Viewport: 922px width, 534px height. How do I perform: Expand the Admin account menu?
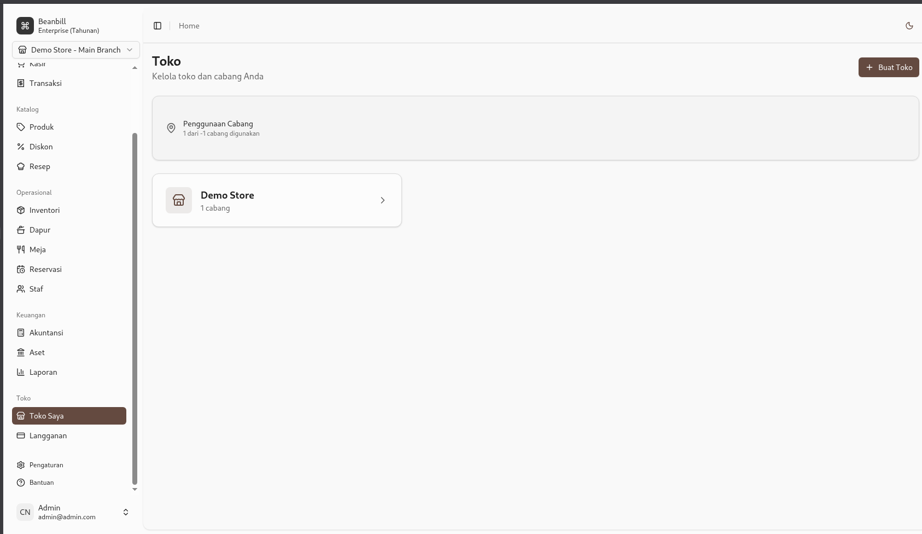[x=125, y=512]
